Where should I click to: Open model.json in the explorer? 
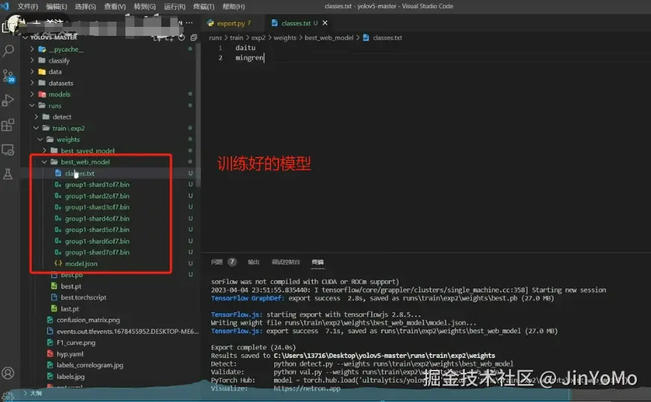(81, 264)
